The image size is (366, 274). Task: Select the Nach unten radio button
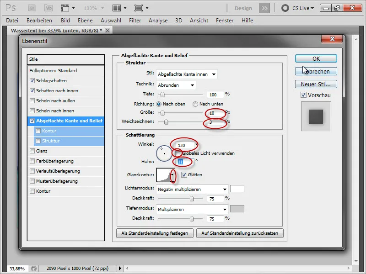[195, 104]
